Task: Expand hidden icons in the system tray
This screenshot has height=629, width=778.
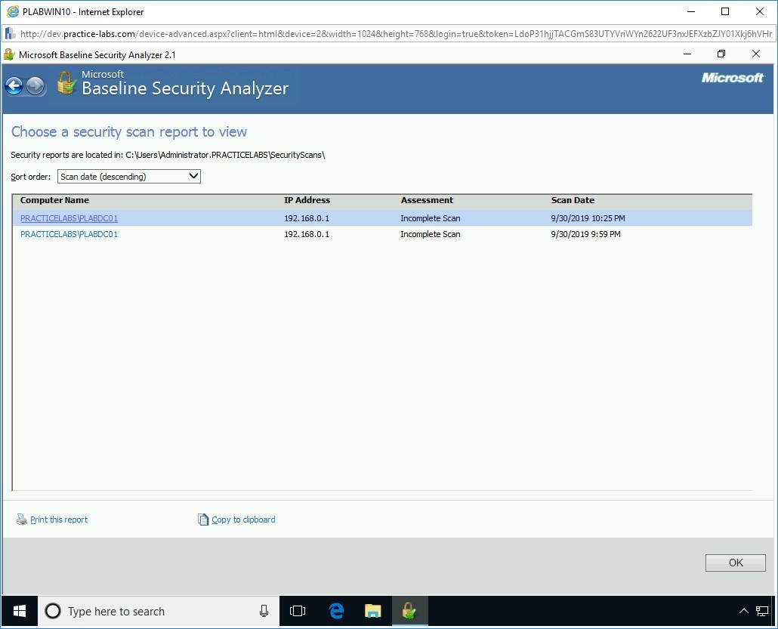Action: pos(743,611)
